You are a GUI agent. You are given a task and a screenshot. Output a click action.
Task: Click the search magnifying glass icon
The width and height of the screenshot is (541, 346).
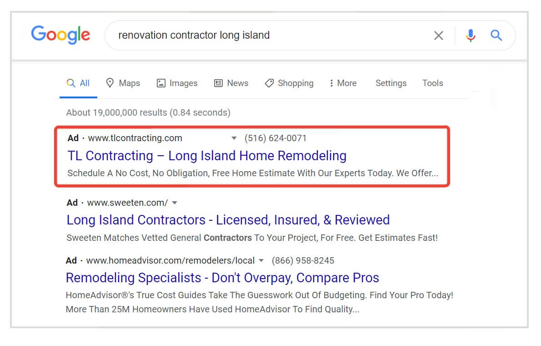496,35
